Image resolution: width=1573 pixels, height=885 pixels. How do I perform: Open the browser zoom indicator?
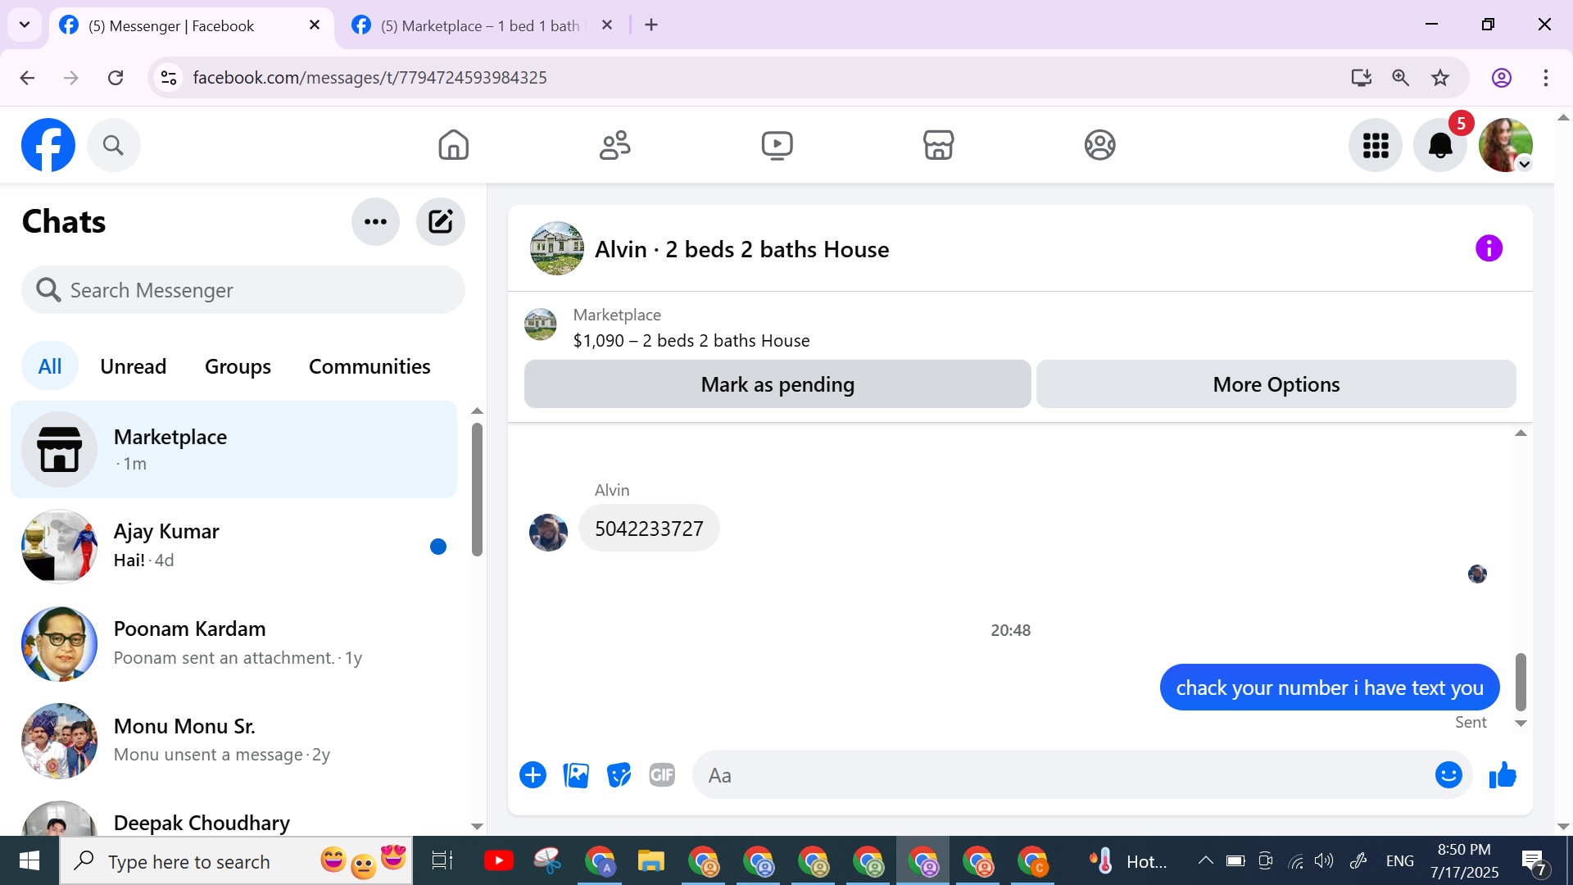(1401, 78)
